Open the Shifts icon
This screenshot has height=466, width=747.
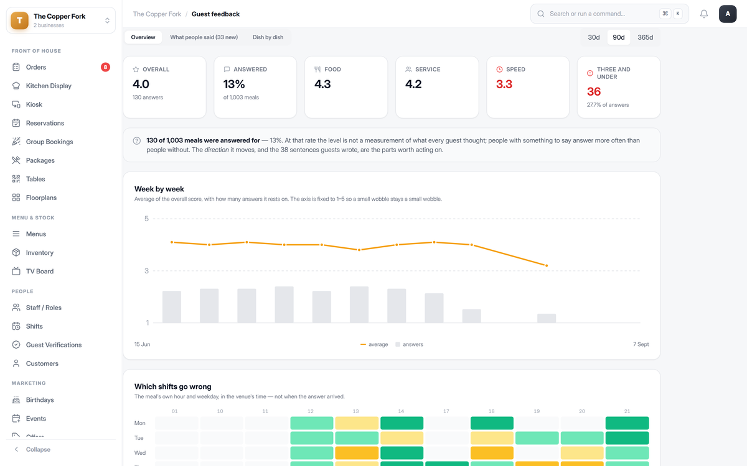(16, 326)
